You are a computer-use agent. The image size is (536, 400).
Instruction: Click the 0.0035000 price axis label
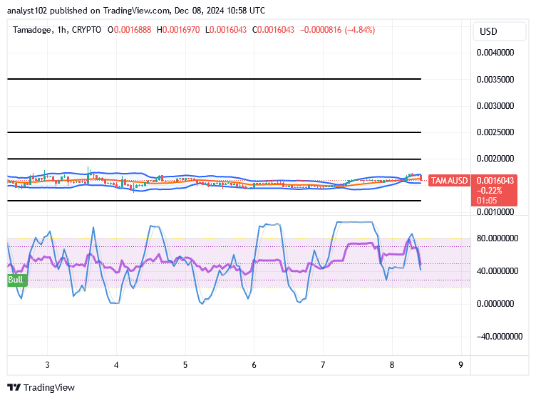(495, 80)
